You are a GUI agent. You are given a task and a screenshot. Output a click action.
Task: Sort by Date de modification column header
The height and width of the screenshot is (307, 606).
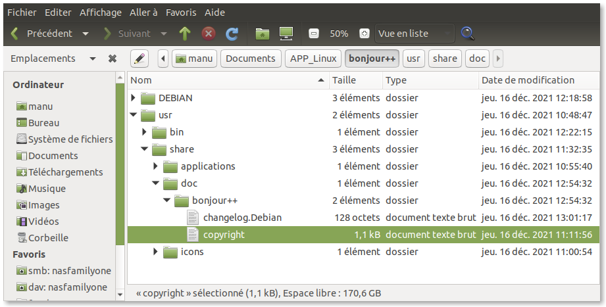pyautogui.click(x=539, y=80)
